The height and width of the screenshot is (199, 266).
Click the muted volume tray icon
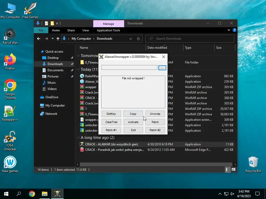tap(232, 194)
